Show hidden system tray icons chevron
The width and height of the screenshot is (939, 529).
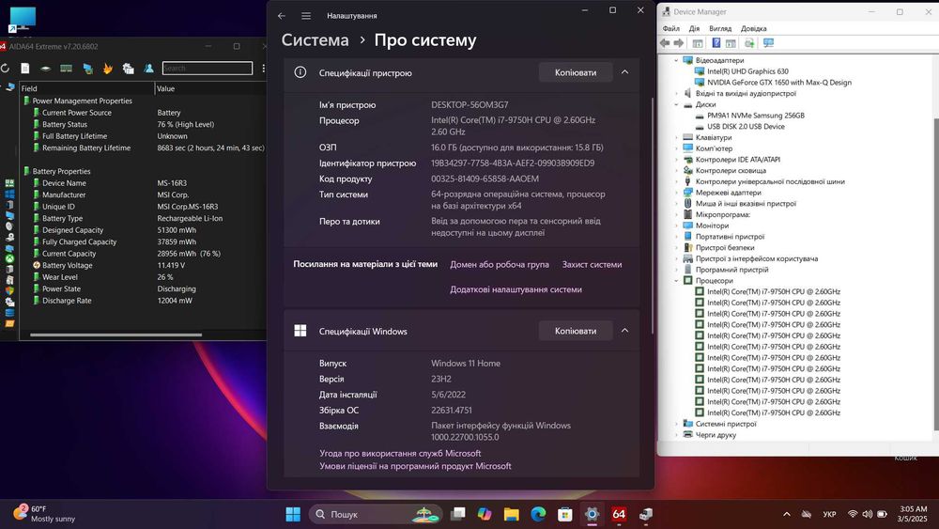(787, 514)
